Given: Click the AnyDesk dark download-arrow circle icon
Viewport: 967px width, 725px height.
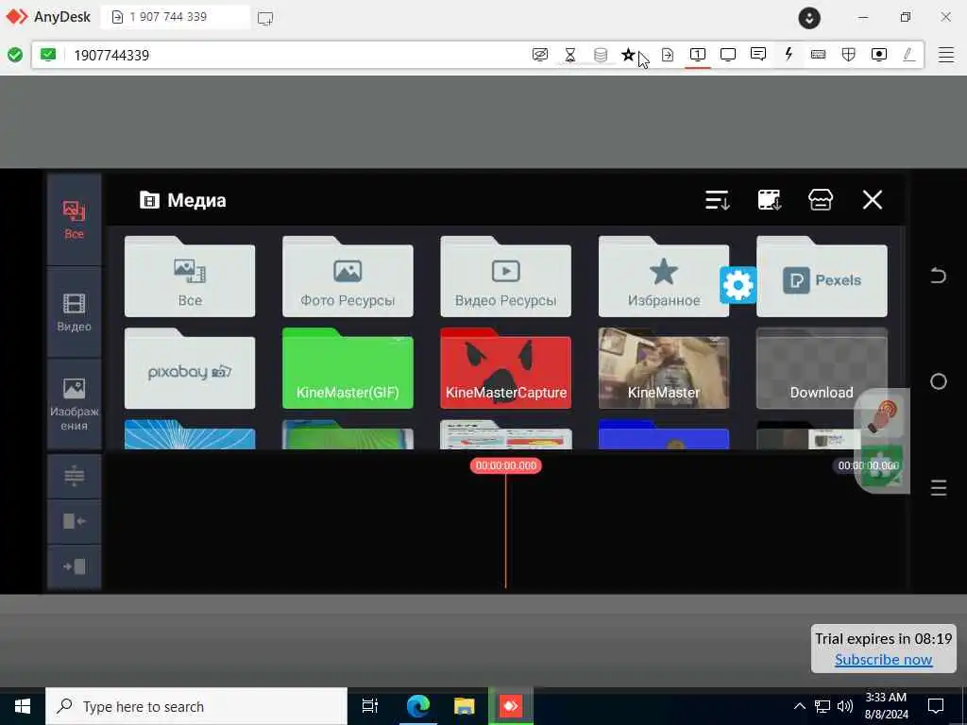Looking at the screenshot, I should click(x=809, y=18).
